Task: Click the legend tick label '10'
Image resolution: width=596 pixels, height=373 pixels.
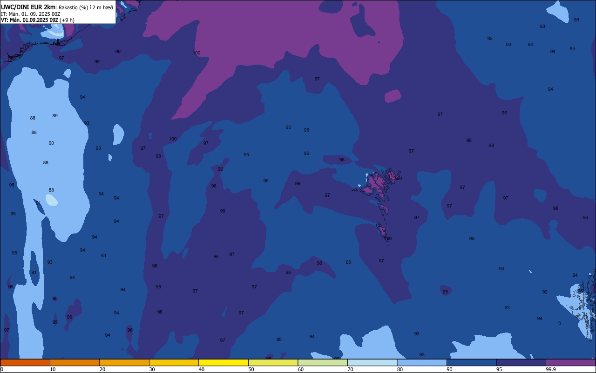Action: 53,369
